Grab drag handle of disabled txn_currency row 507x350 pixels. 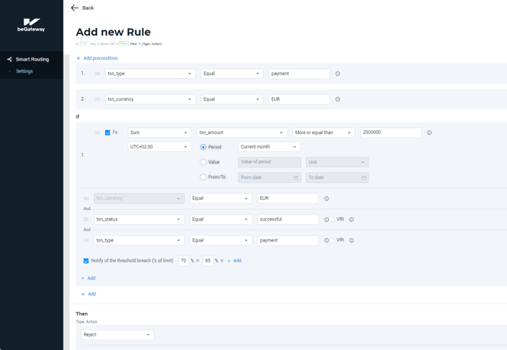click(86, 198)
